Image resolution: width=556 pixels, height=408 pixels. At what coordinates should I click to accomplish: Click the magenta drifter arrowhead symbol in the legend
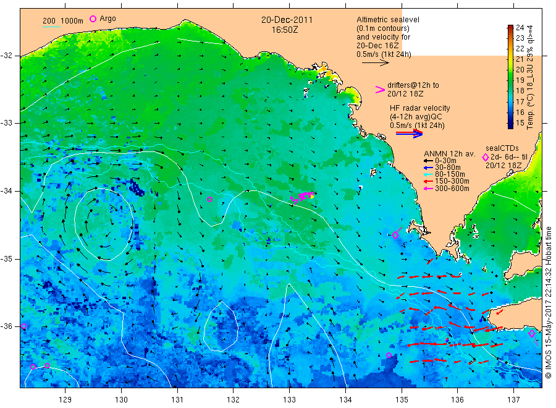click(x=380, y=90)
